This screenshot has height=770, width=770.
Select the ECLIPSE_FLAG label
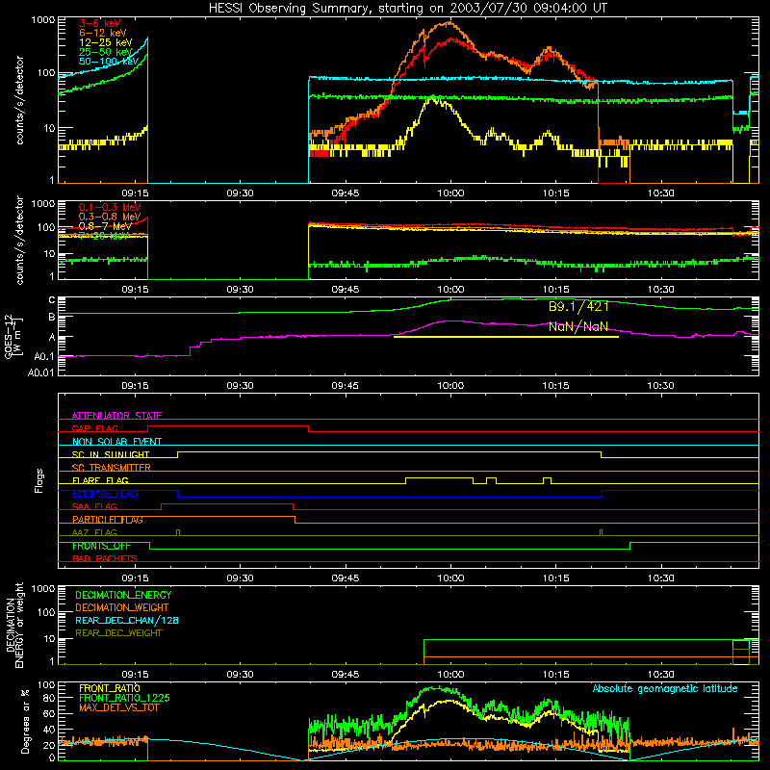[105, 494]
